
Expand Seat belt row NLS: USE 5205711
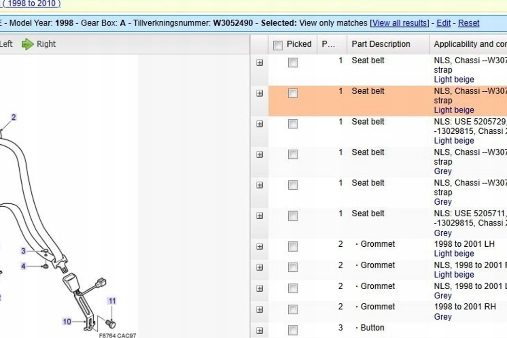(260, 216)
